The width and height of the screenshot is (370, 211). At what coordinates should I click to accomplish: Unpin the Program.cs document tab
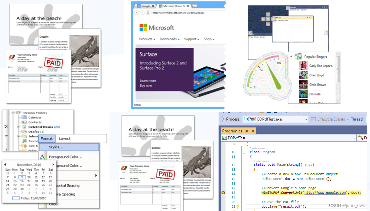(x=247, y=130)
